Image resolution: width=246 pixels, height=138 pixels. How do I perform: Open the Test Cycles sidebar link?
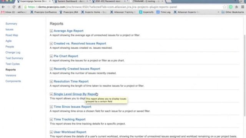coord(13,64)
